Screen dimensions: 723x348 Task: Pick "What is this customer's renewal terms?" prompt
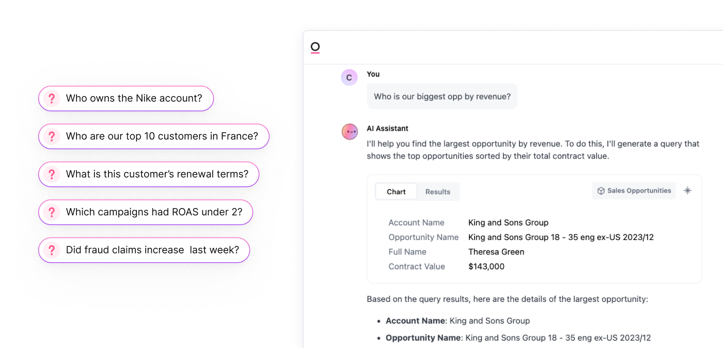[x=157, y=175]
